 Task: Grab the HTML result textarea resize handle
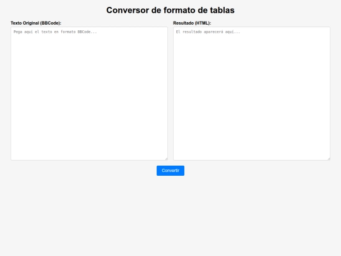point(328,159)
